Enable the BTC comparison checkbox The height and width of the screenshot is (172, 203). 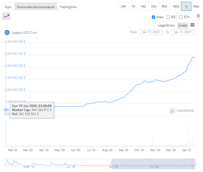point(168,17)
